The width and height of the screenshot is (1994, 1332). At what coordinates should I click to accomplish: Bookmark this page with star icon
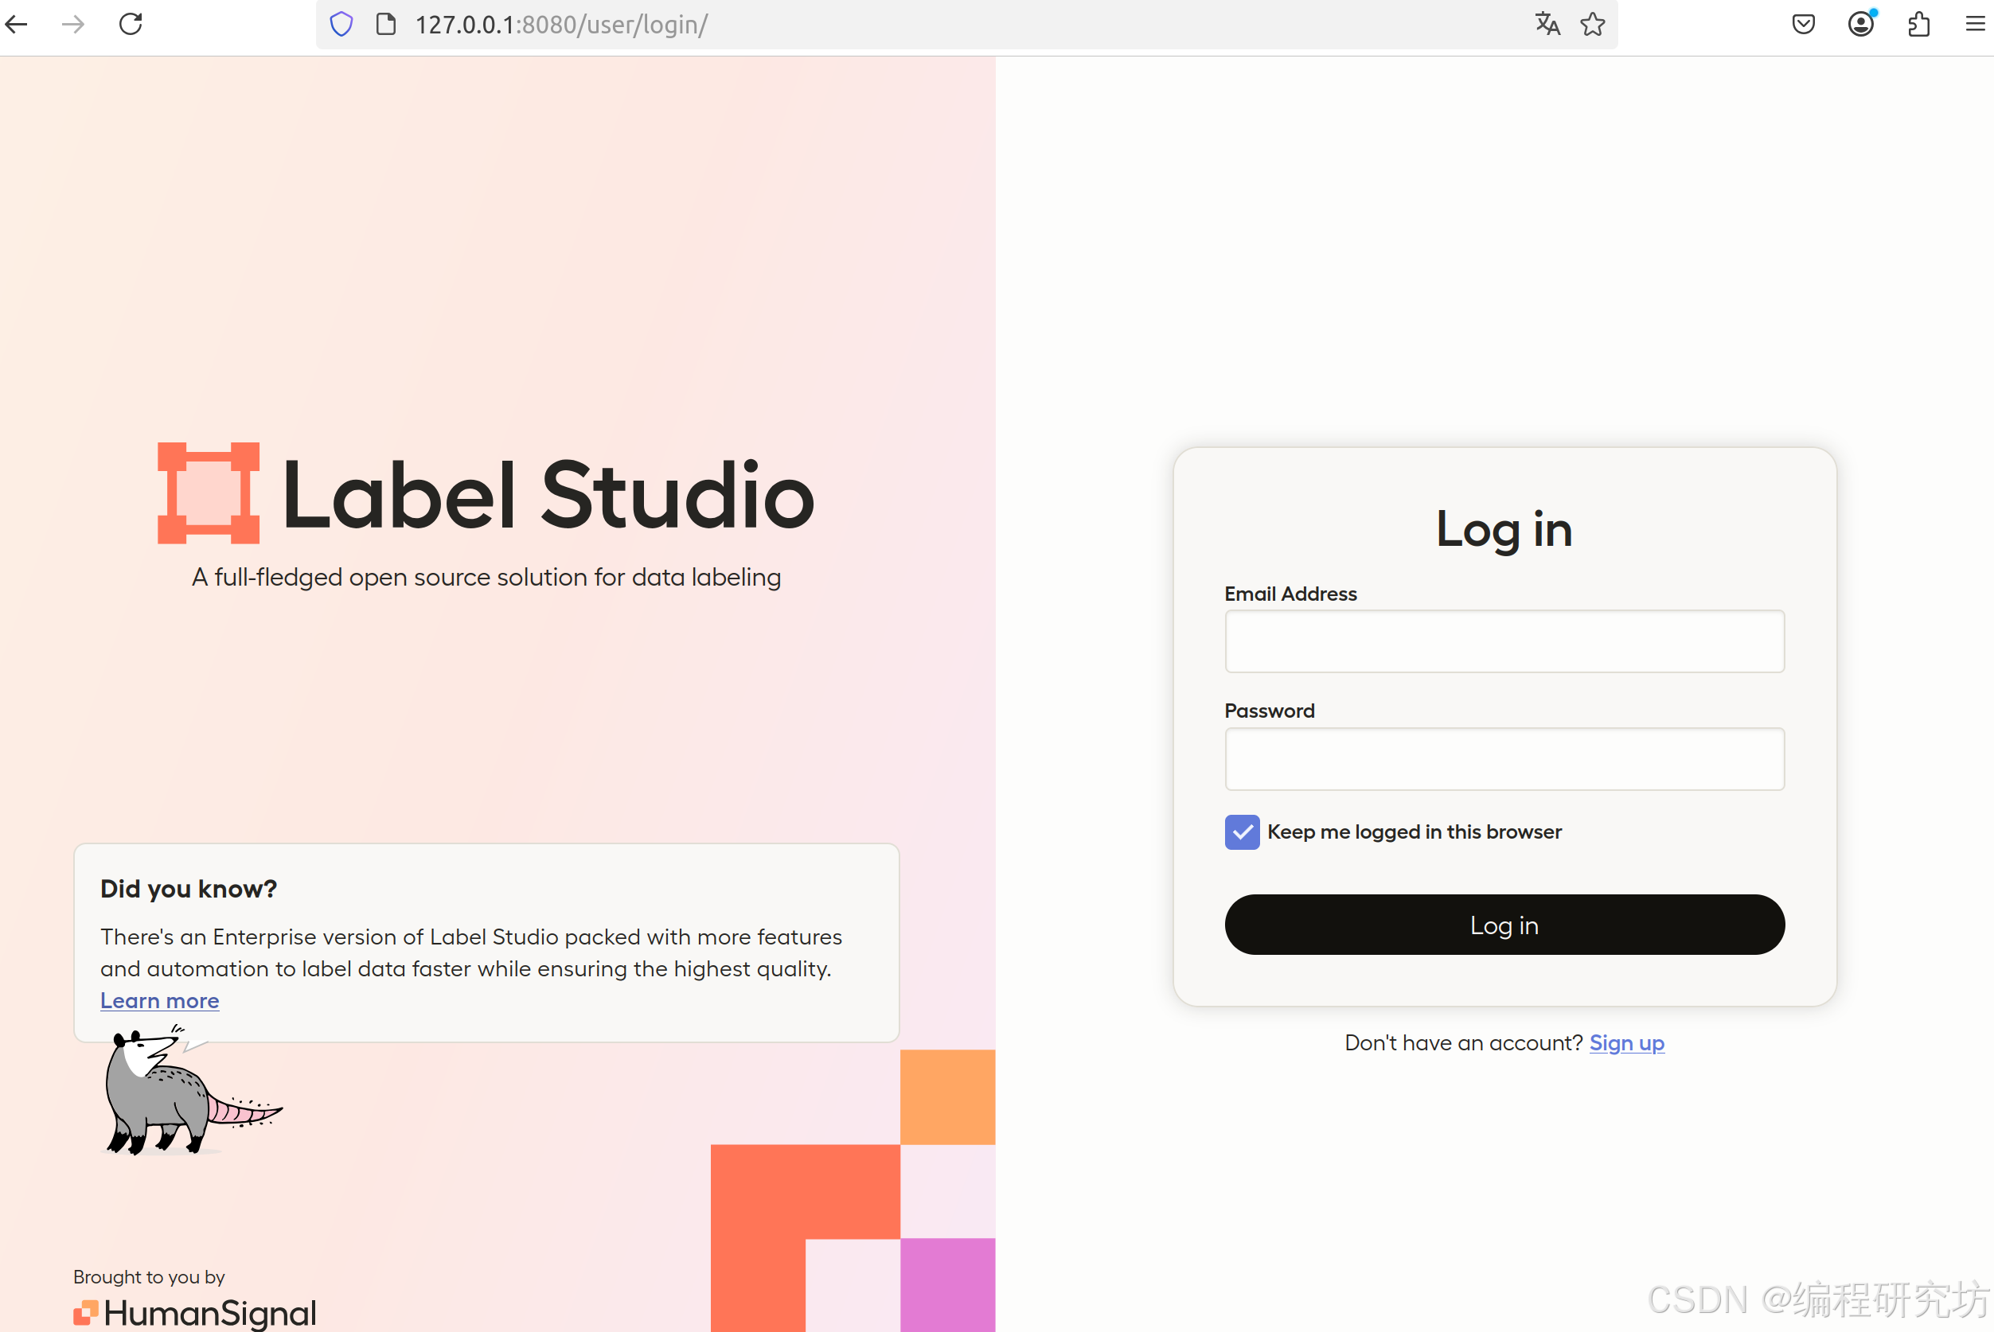1592,24
